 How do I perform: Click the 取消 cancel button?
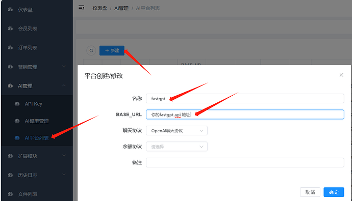310,192
